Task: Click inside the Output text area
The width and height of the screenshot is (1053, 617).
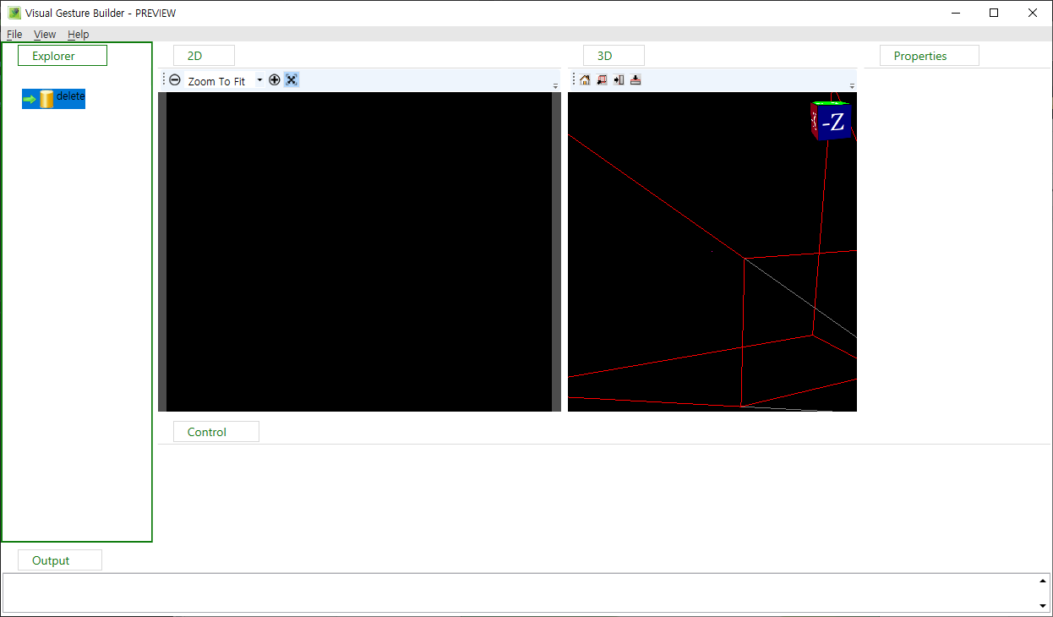Action: 519,593
